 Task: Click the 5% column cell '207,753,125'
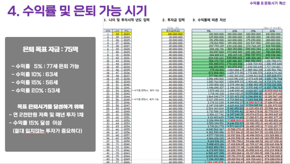click(209, 46)
